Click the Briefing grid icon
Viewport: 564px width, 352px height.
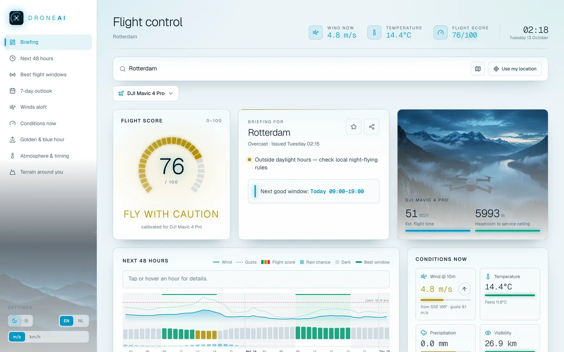point(13,42)
